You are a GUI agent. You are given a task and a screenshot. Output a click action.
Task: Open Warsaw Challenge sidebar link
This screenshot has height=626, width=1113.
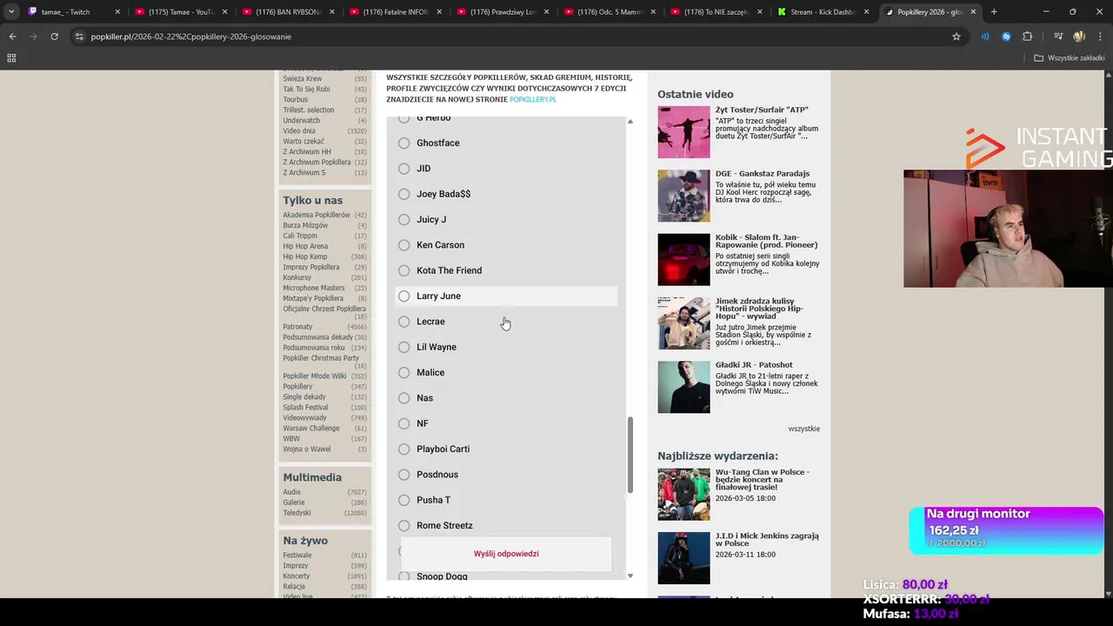(x=311, y=429)
